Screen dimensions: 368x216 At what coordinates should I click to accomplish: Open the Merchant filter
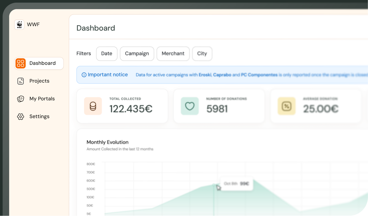[x=173, y=54]
